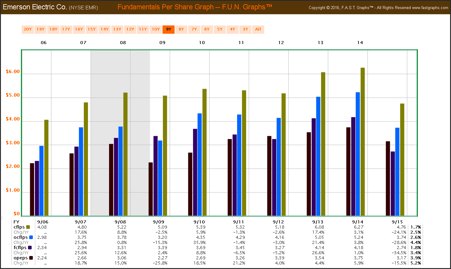This screenshot has width=451, height=269.
Task: Show All years of data
Action: tap(258, 29)
